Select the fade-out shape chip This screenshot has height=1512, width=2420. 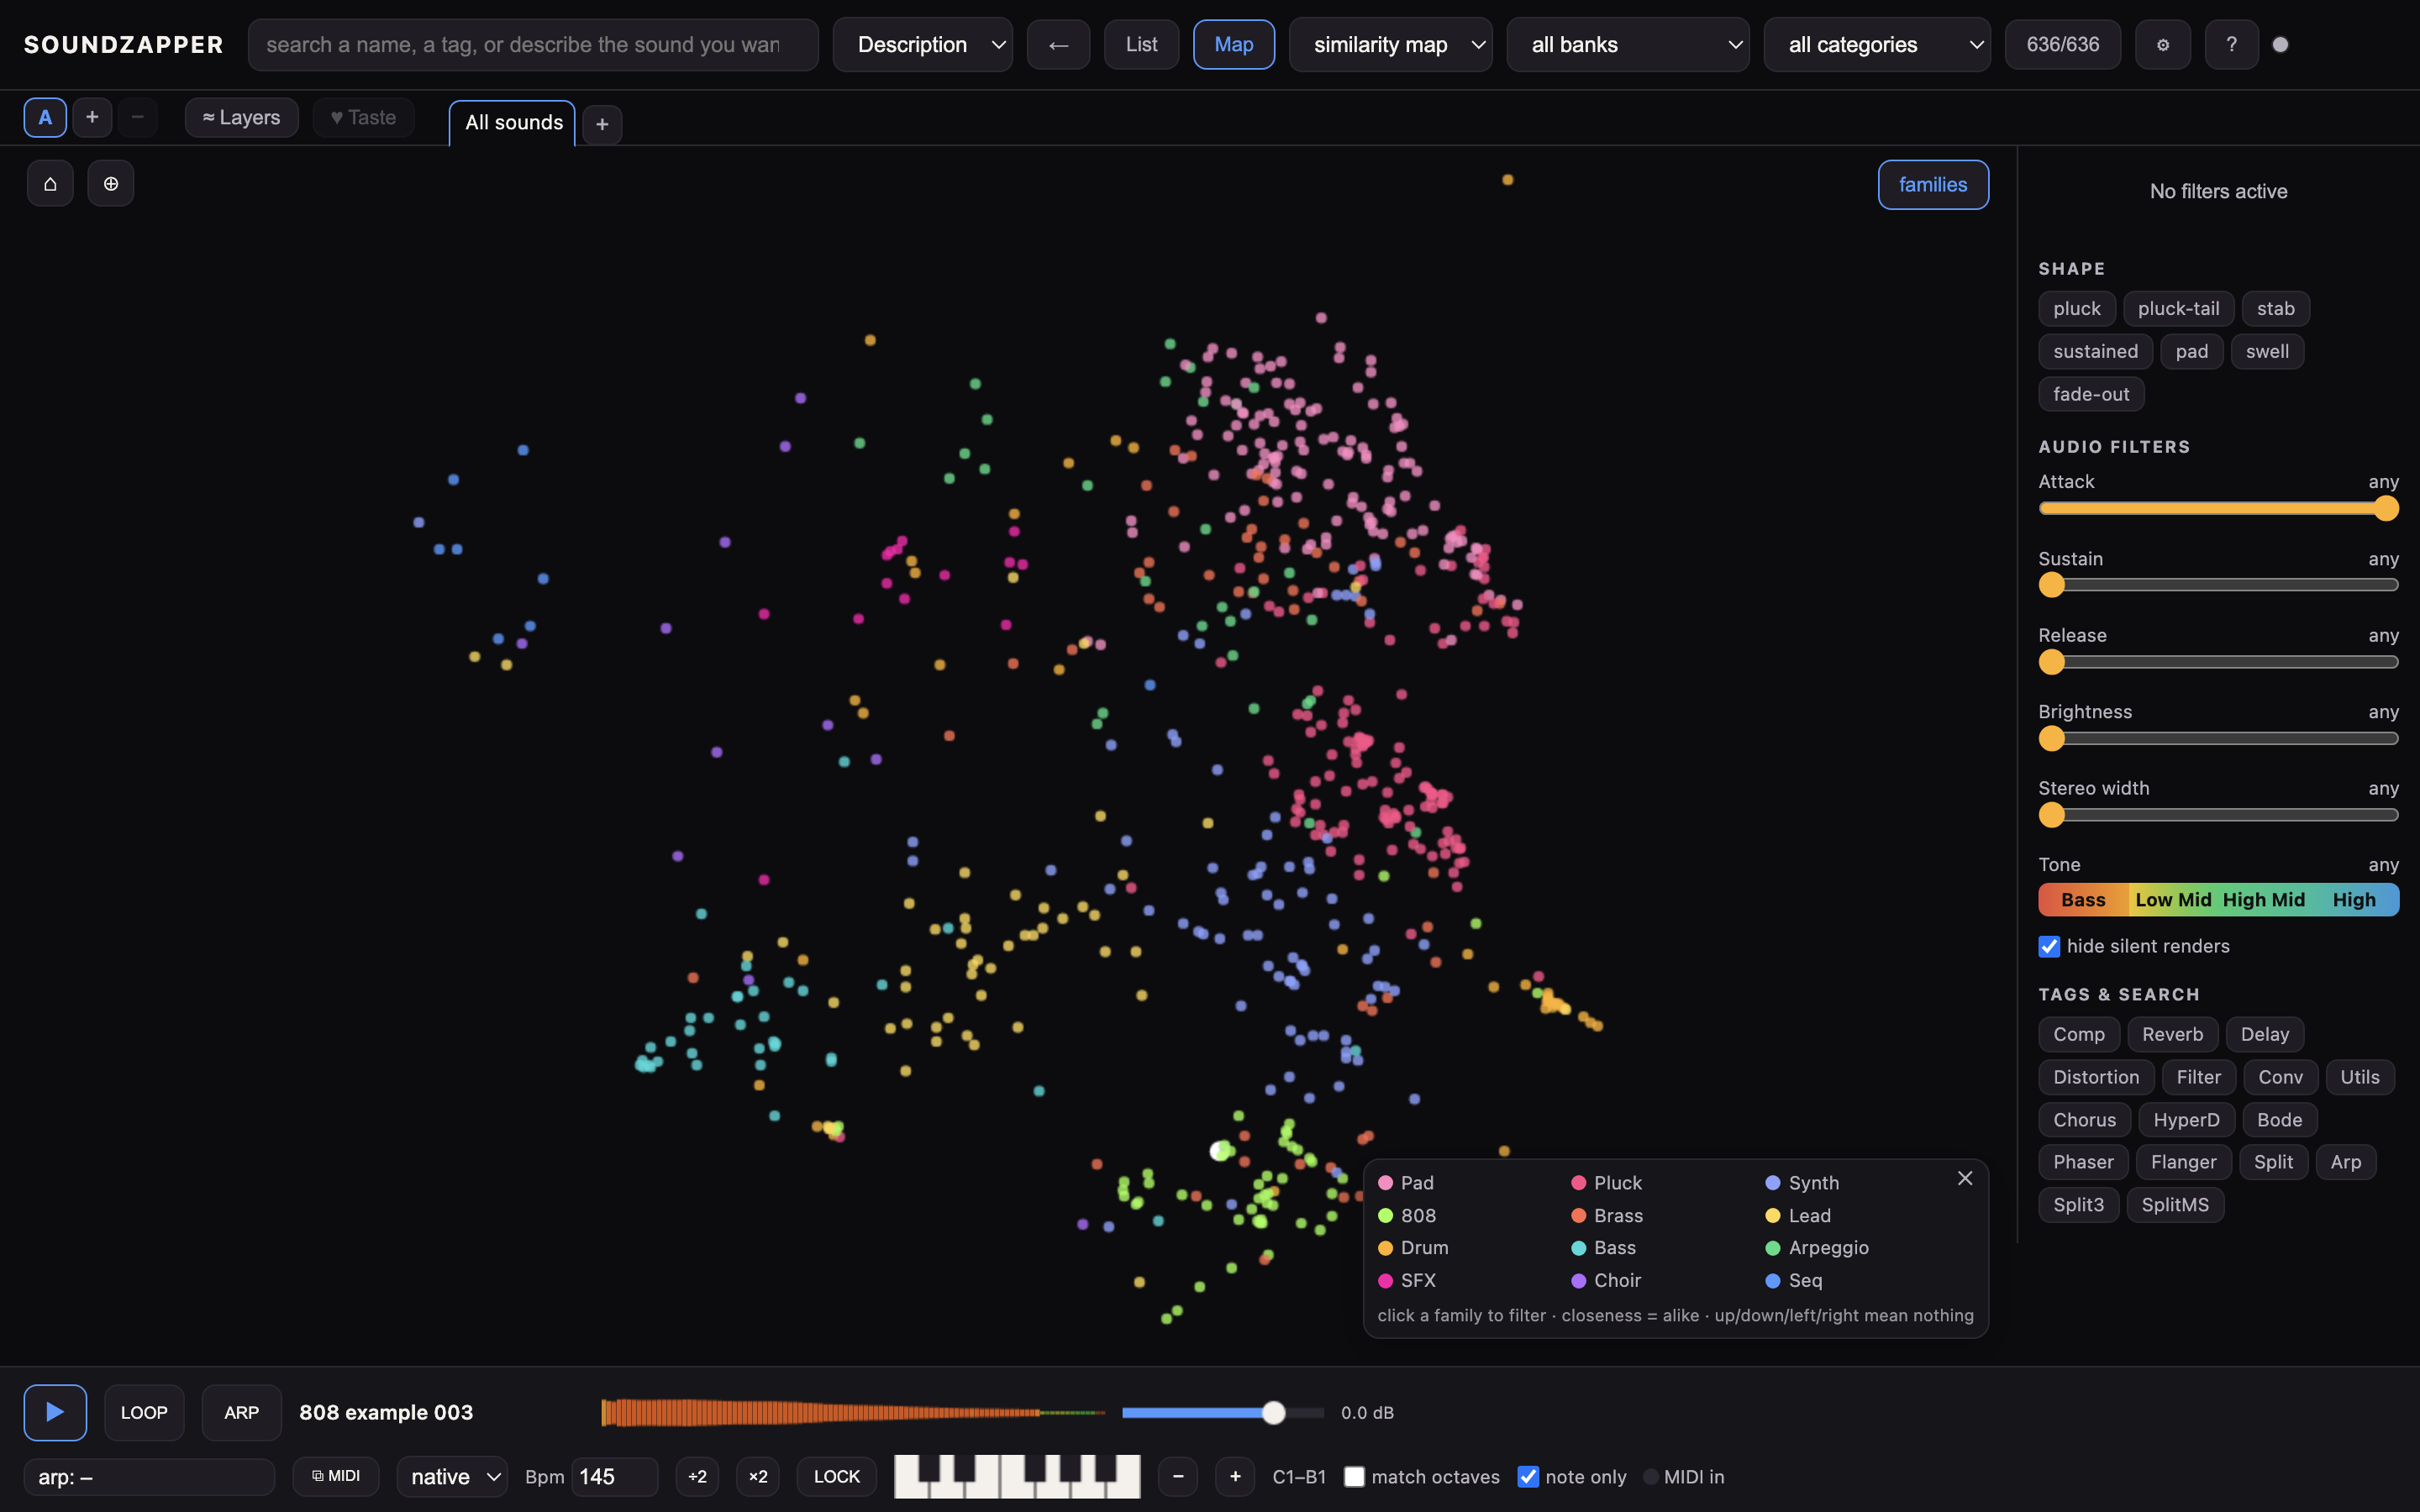[x=2091, y=394]
